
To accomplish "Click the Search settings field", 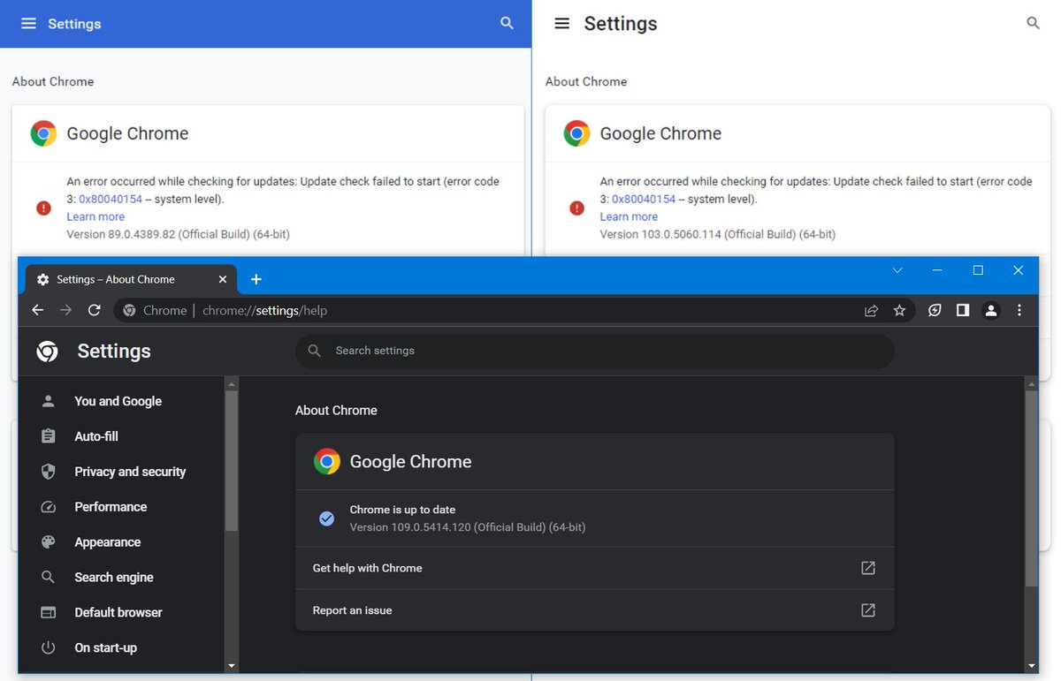I will point(594,351).
